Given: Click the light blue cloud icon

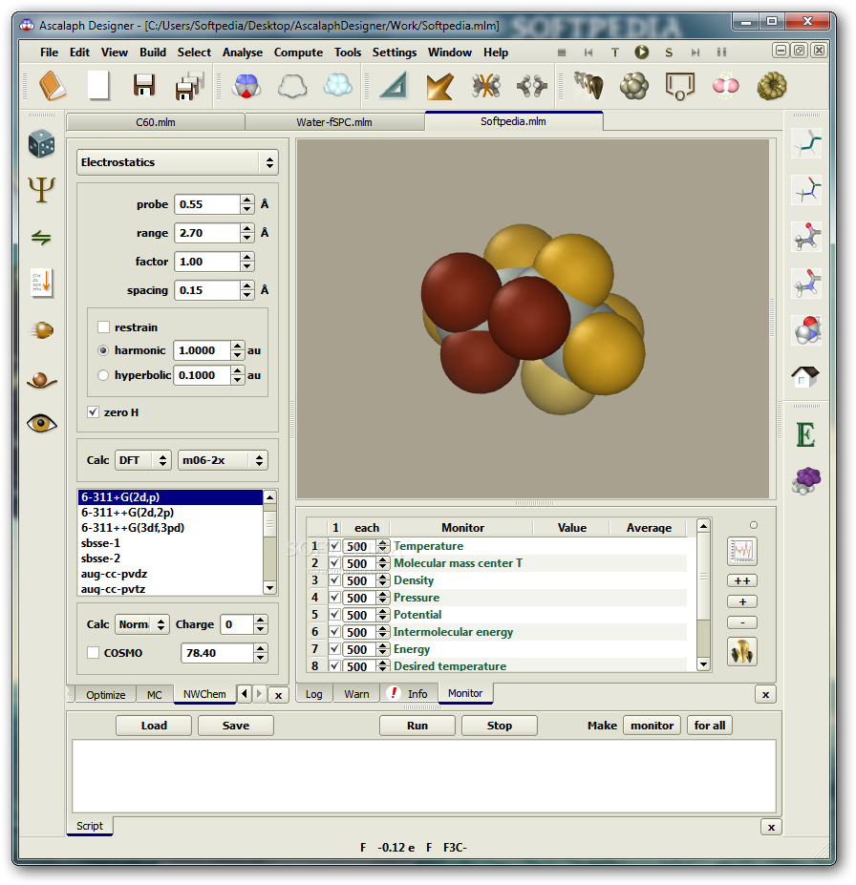Looking at the screenshot, I should pyautogui.click(x=337, y=86).
